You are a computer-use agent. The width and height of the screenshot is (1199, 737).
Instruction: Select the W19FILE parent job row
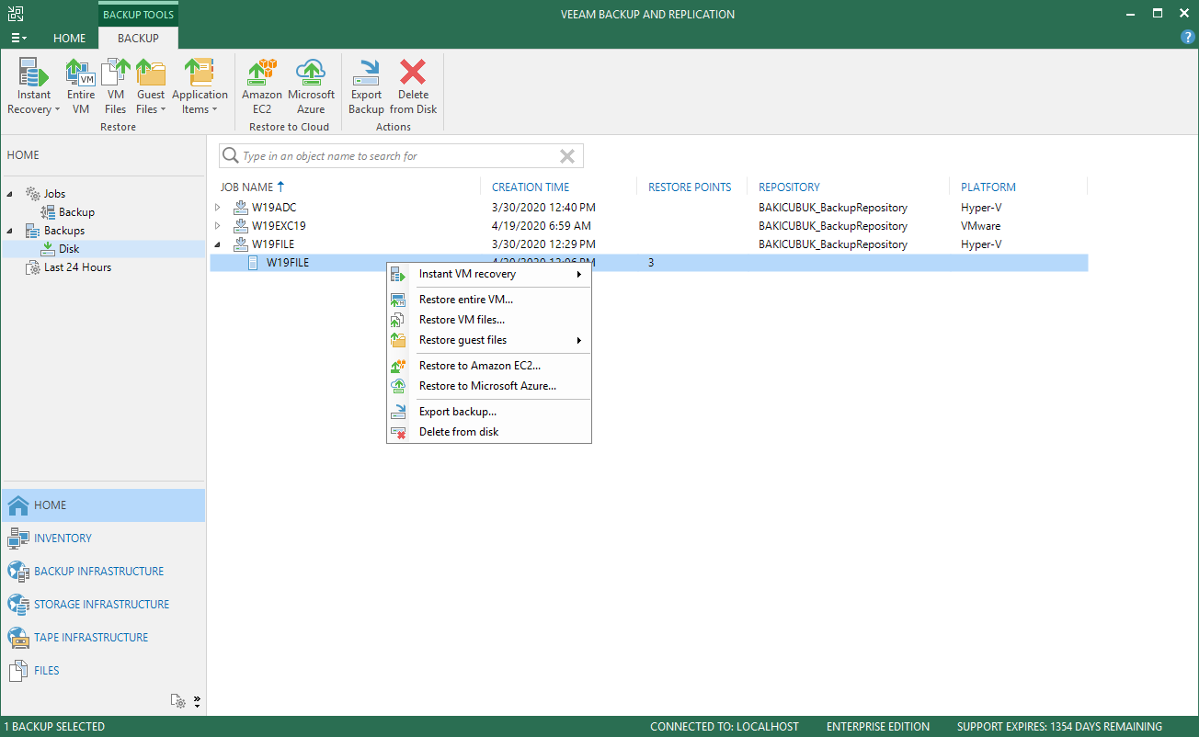649,244
